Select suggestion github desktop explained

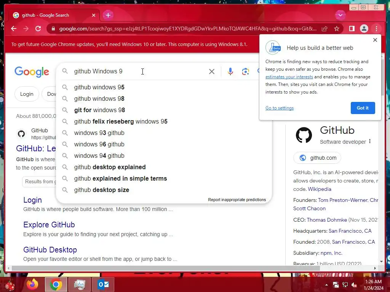tap(164, 167)
